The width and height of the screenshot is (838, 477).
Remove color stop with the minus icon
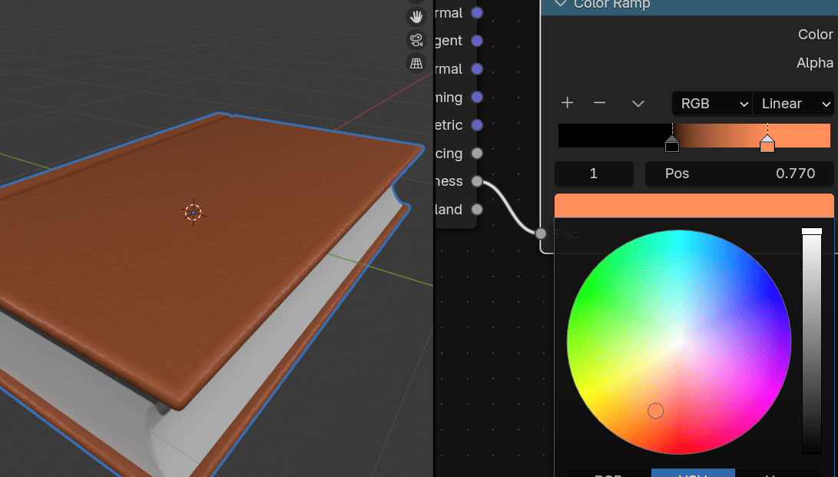click(600, 103)
